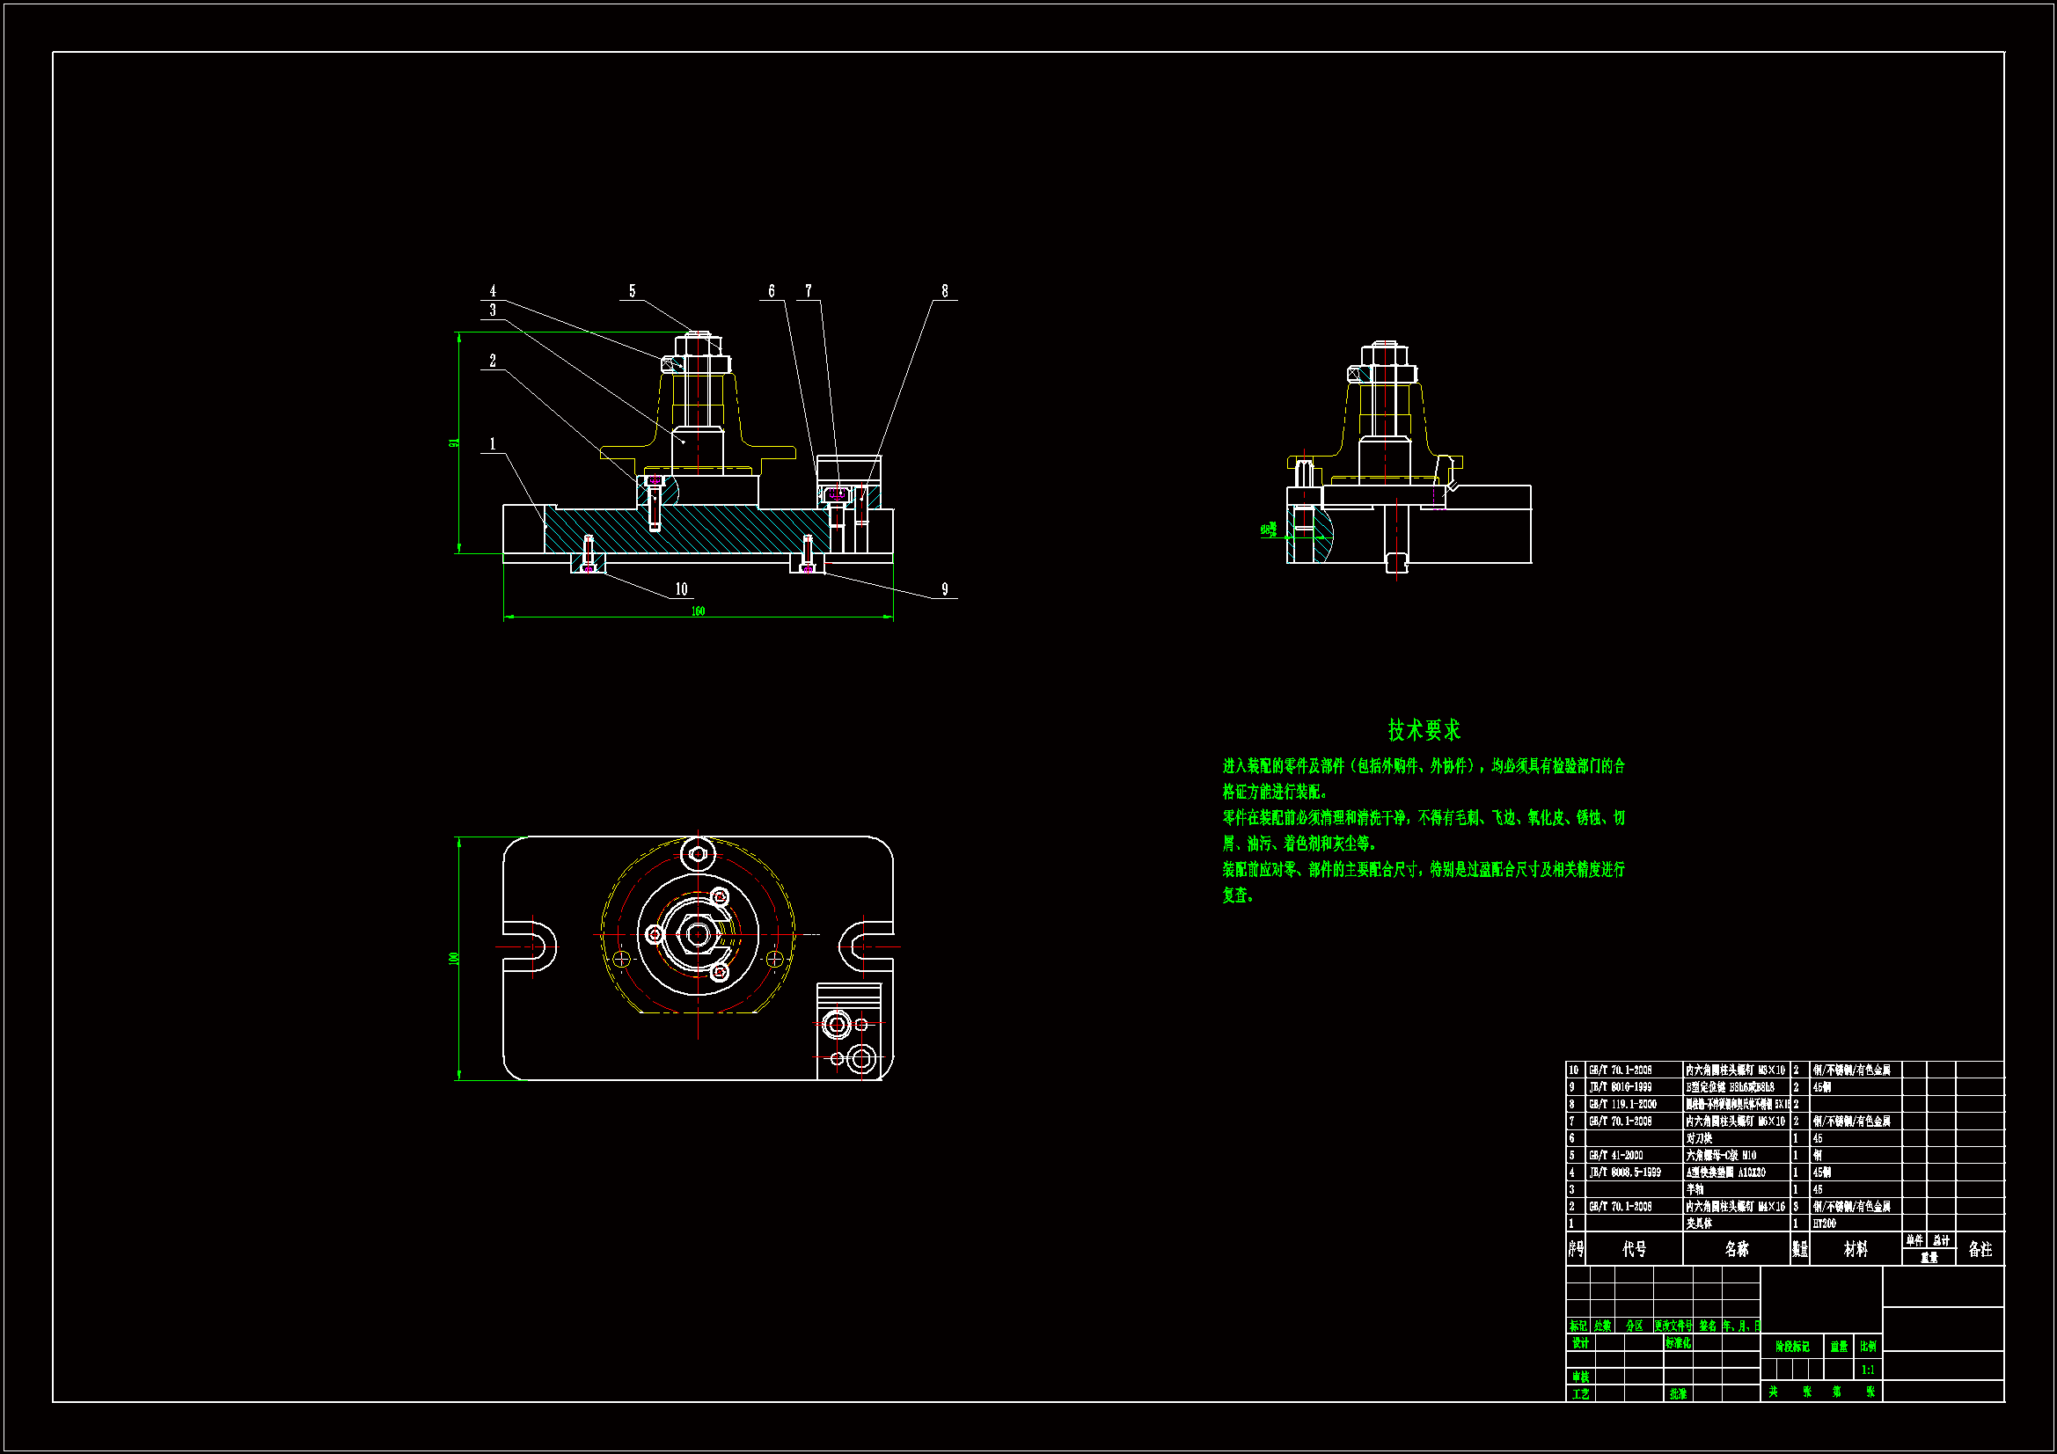Viewport: 2057px width, 1454px height.
Task: Click the 对刀块 name cell in row 6
Action: point(1699,1138)
